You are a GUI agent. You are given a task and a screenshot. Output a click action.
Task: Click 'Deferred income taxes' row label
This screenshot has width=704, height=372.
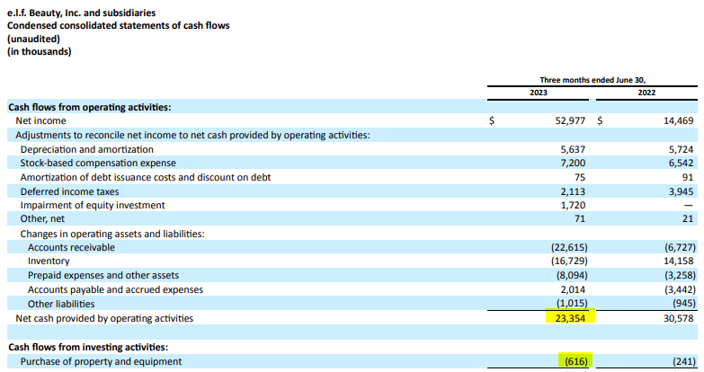[69, 191]
